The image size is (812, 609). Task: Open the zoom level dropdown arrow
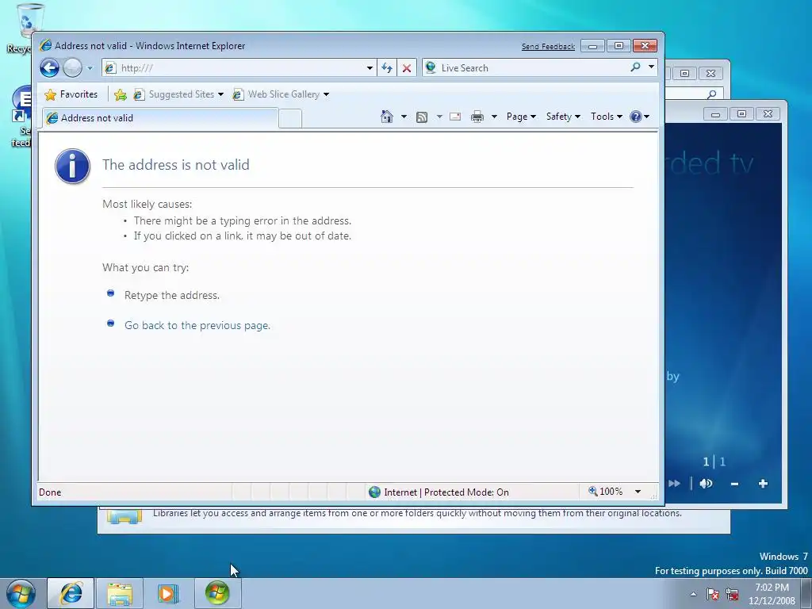tap(638, 492)
